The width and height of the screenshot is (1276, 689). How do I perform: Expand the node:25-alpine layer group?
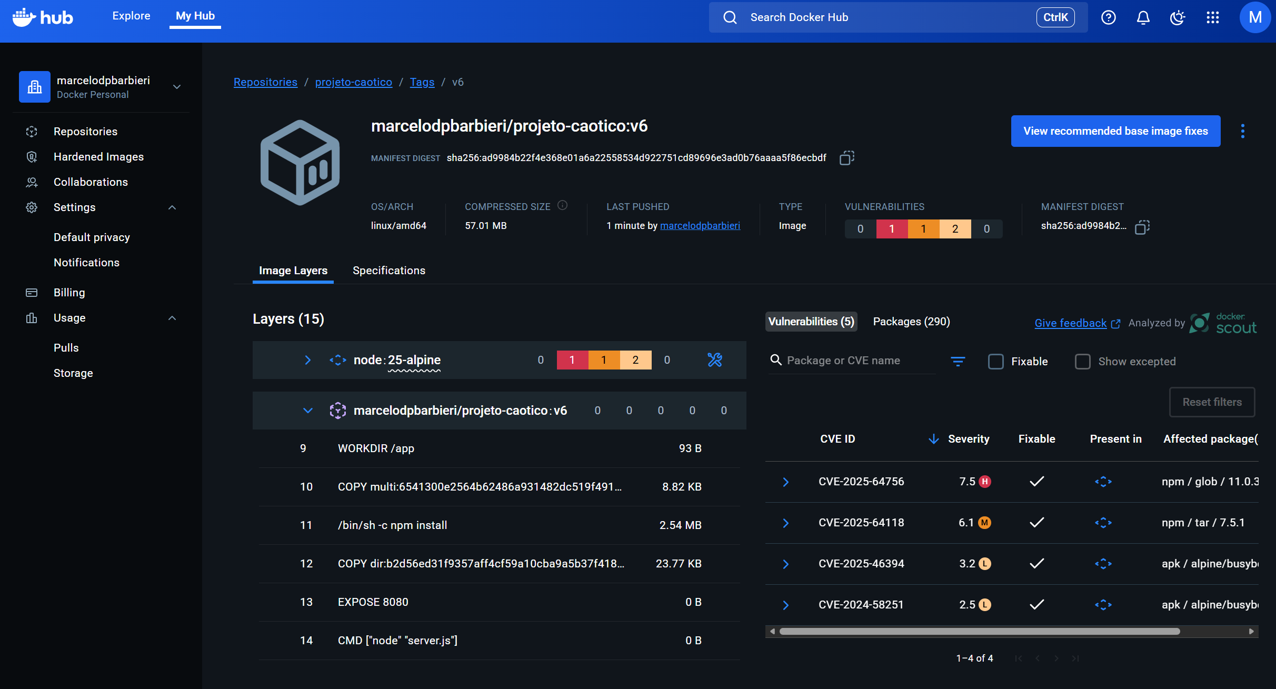tap(308, 360)
